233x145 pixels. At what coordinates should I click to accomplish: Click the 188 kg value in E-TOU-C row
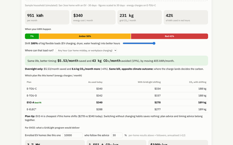pos(202,89)
